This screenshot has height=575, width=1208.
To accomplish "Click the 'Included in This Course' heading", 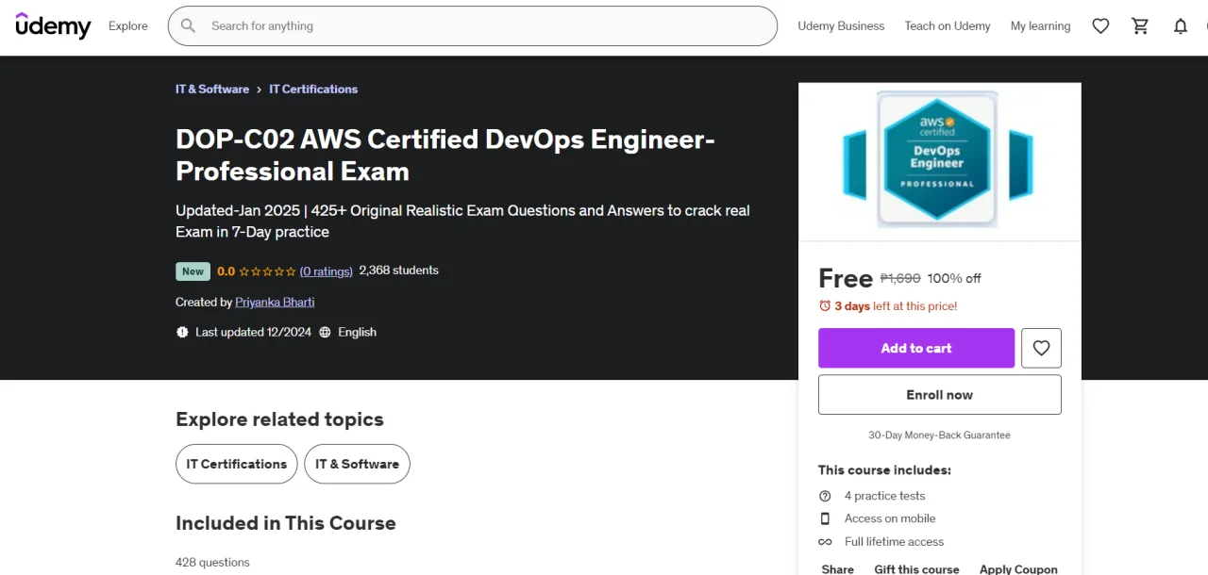I will 286,523.
